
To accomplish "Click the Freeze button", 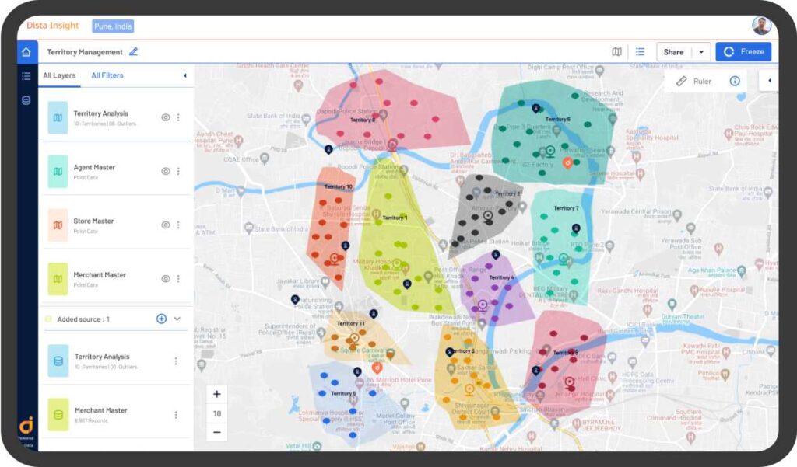I will [743, 51].
